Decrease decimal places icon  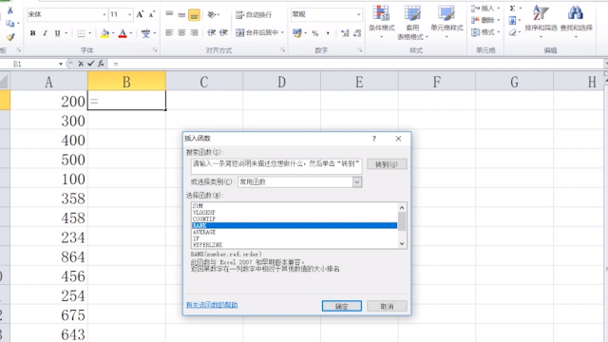pos(357,33)
